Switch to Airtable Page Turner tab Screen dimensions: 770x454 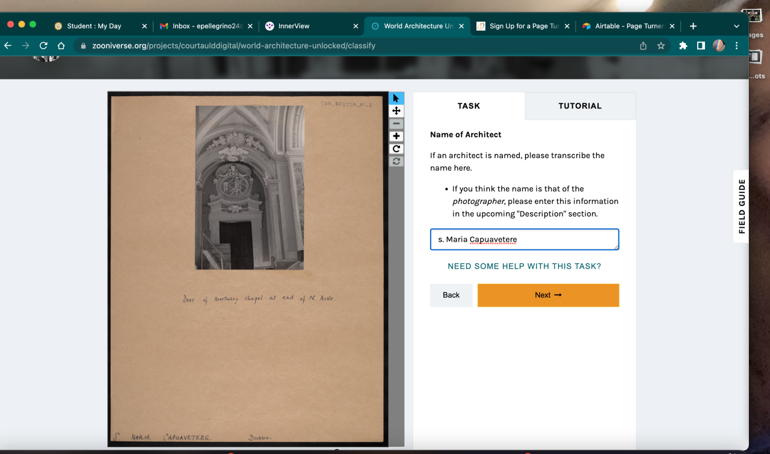[x=629, y=26]
